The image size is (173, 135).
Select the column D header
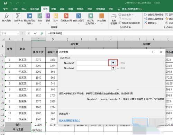53,39
